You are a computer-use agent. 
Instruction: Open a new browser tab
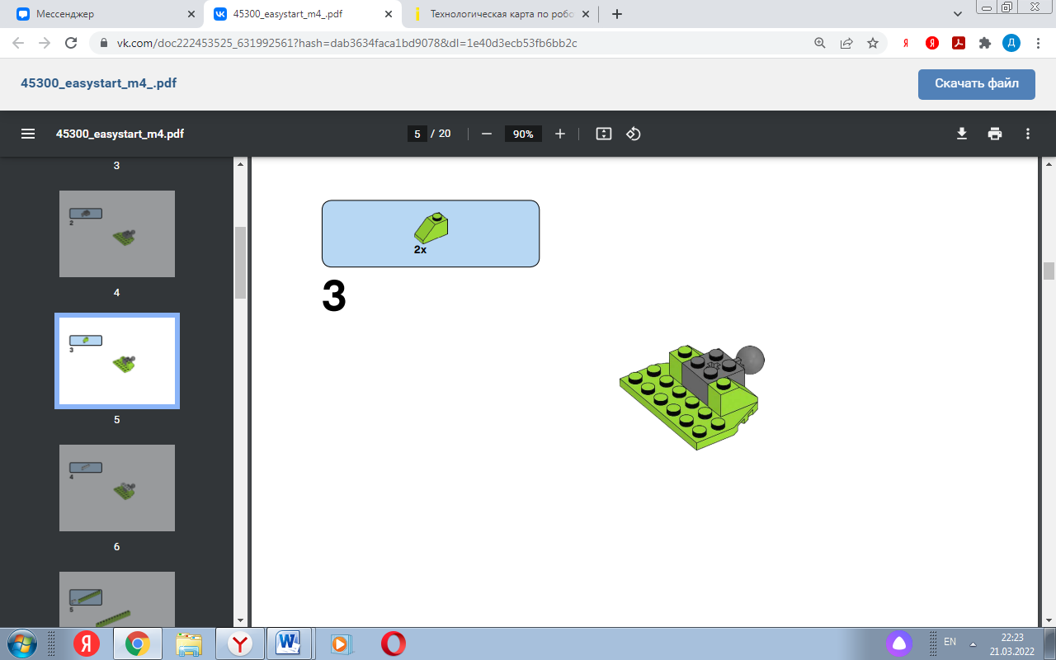616,14
